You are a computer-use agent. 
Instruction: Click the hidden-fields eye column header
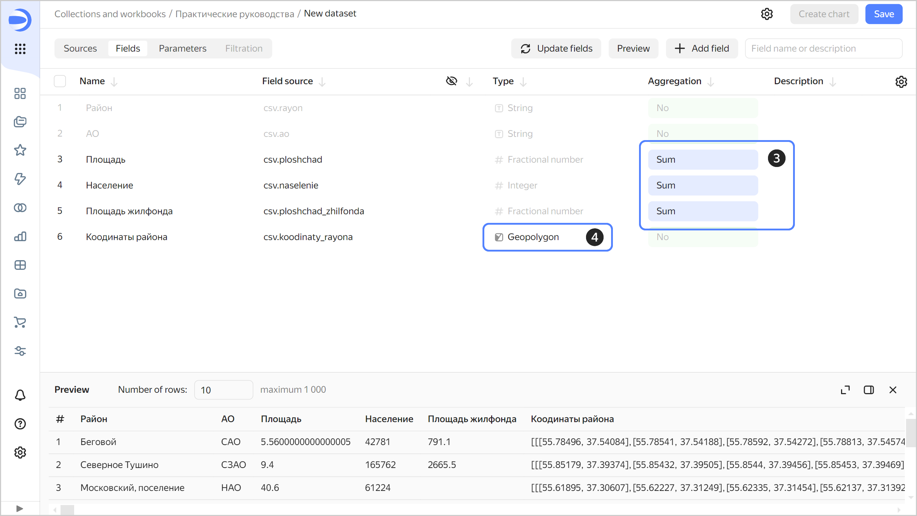451,81
